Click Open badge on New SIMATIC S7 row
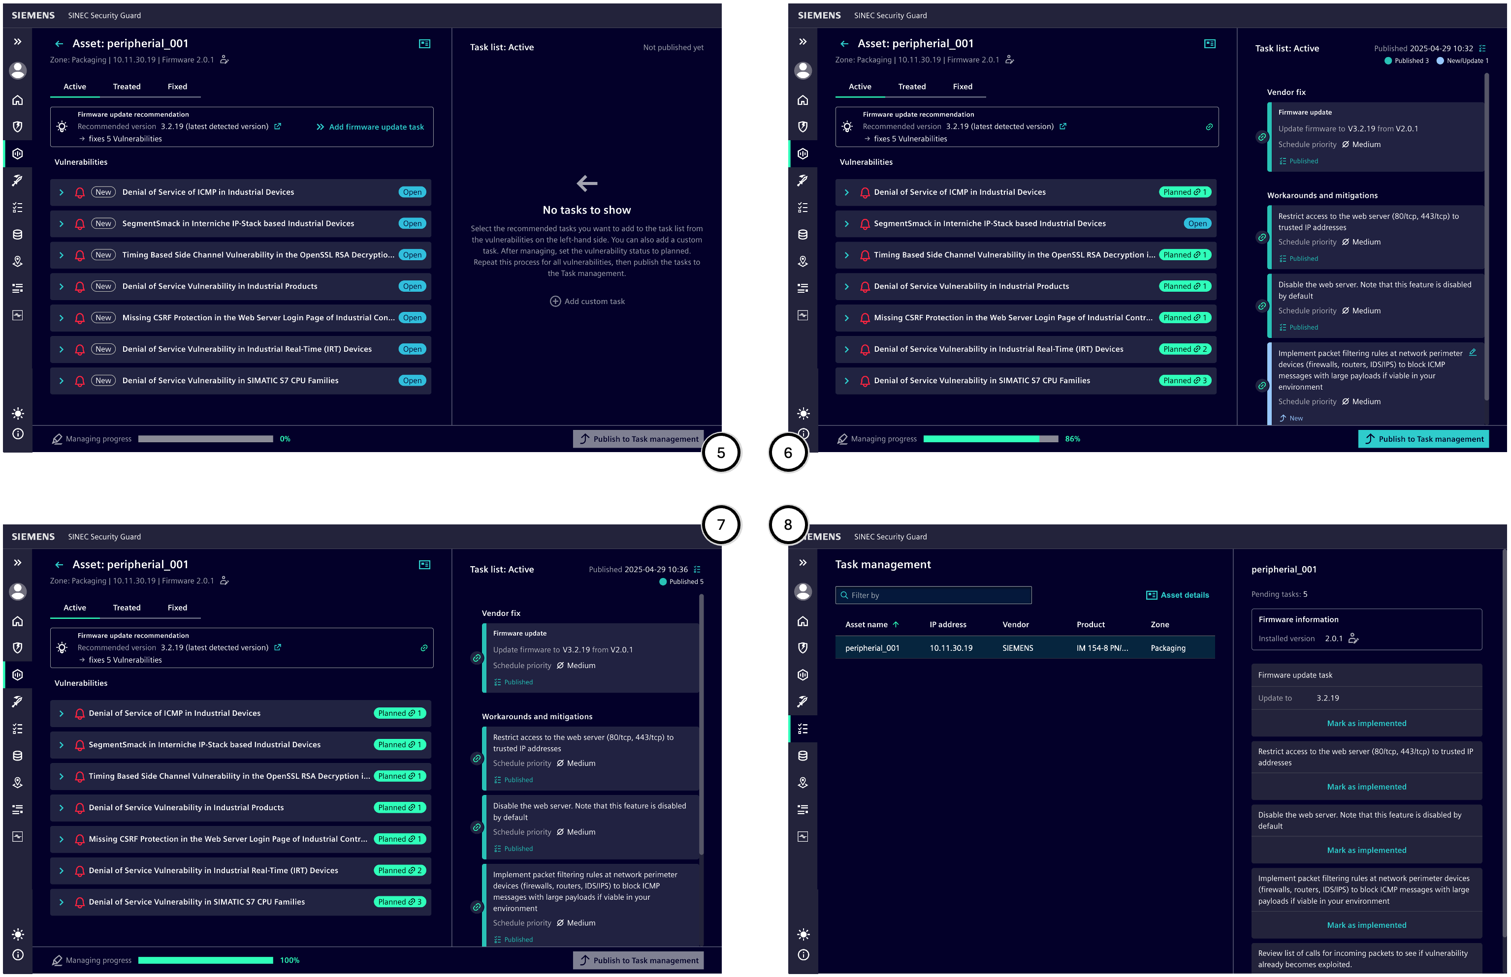This screenshot has height=977, width=1511. click(x=412, y=381)
